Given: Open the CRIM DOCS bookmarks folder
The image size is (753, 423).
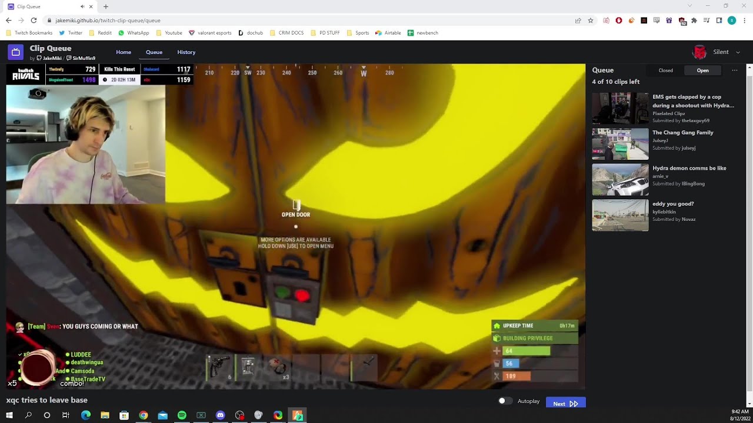Looking at the screenshot, I should [286, 33].
